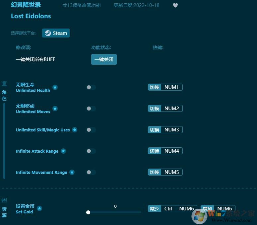257x225 pixels.
Task: Click the resources section icon above 资源
Action: tap(4, 200)
